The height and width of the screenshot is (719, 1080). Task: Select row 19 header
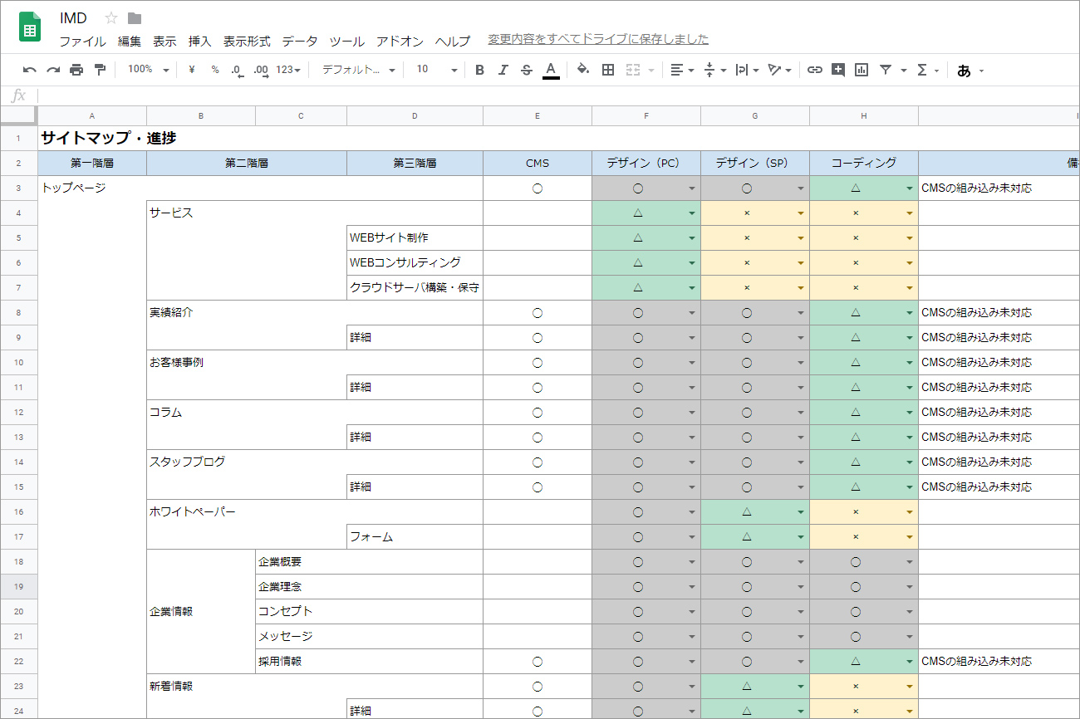(x=18, y=587)
